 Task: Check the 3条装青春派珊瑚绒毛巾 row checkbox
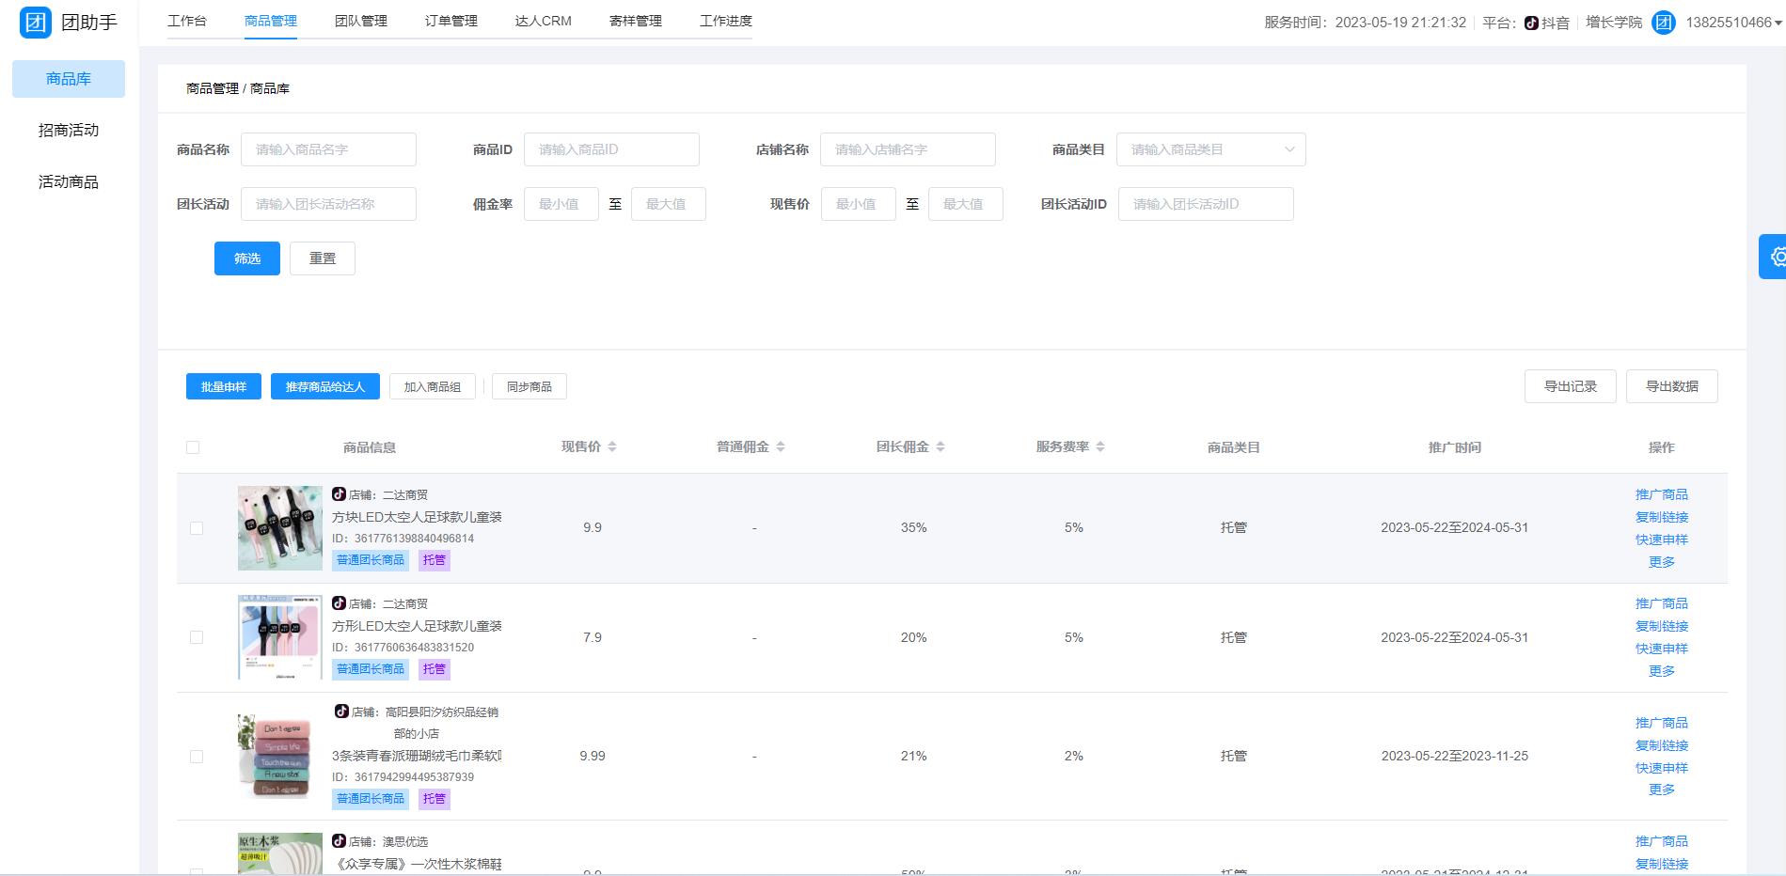(x=197, y=757)
